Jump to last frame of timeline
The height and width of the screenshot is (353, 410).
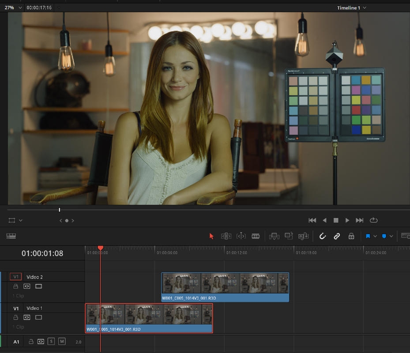[360, 221]
